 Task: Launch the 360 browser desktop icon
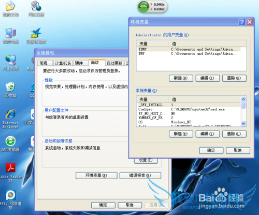[10, 144]
